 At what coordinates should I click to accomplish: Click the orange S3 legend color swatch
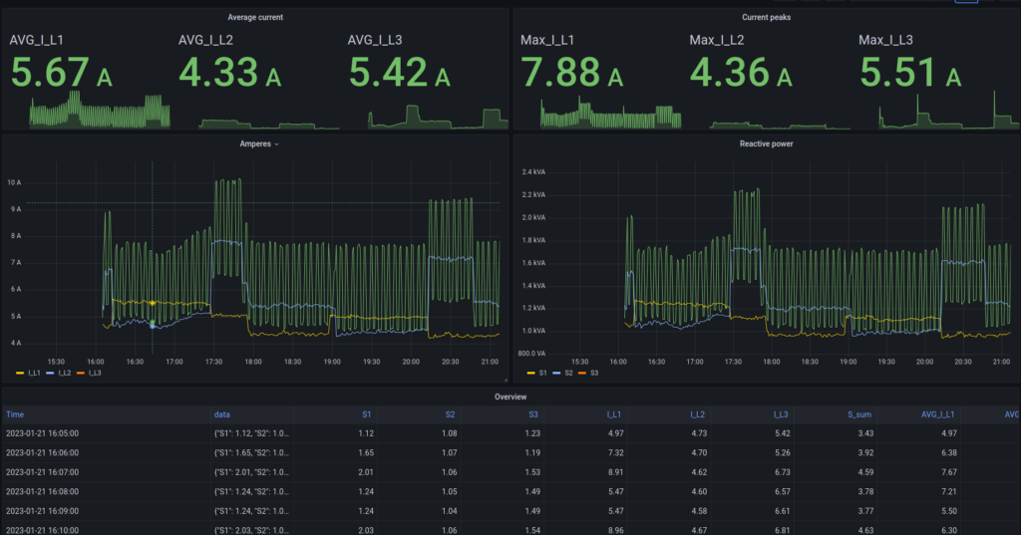582,373
